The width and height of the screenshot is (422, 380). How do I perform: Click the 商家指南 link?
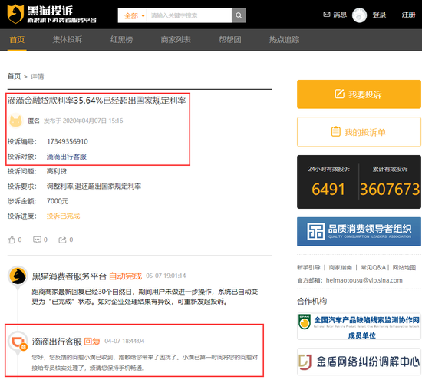point(341,267)
